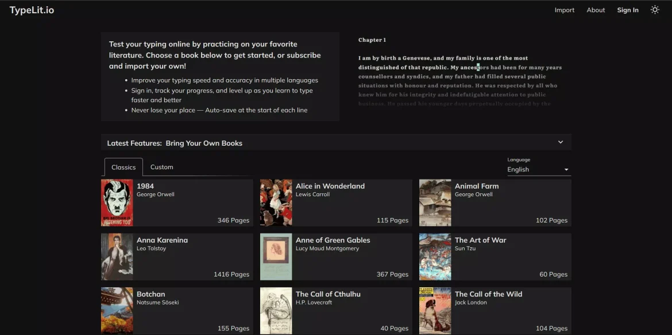Open The Call of Cthulhu cover thumbnail

pos(276,310)
